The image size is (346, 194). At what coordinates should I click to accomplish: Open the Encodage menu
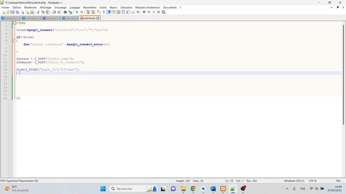(60, 8)
